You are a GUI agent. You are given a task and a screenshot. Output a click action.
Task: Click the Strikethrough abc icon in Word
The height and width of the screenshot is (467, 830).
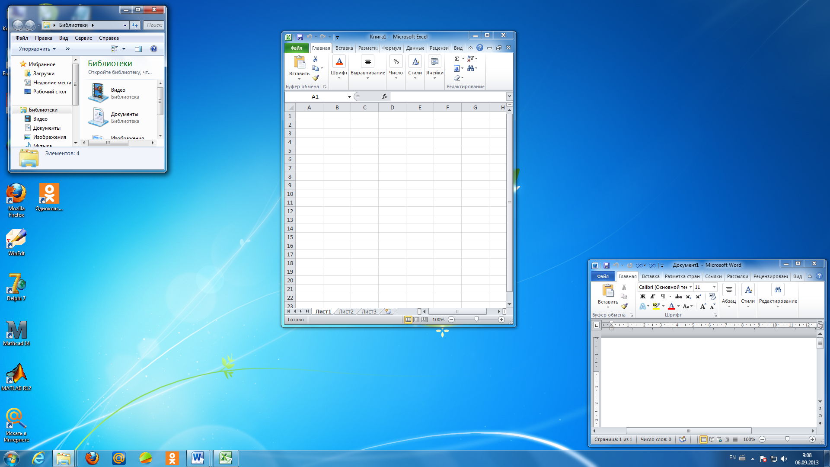pyautogui.click(x=678, y=297)
